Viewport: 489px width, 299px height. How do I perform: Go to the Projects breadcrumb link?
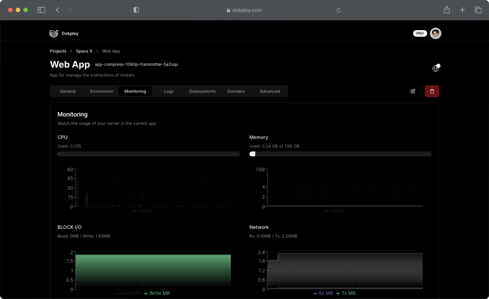(x=58, y=51)
